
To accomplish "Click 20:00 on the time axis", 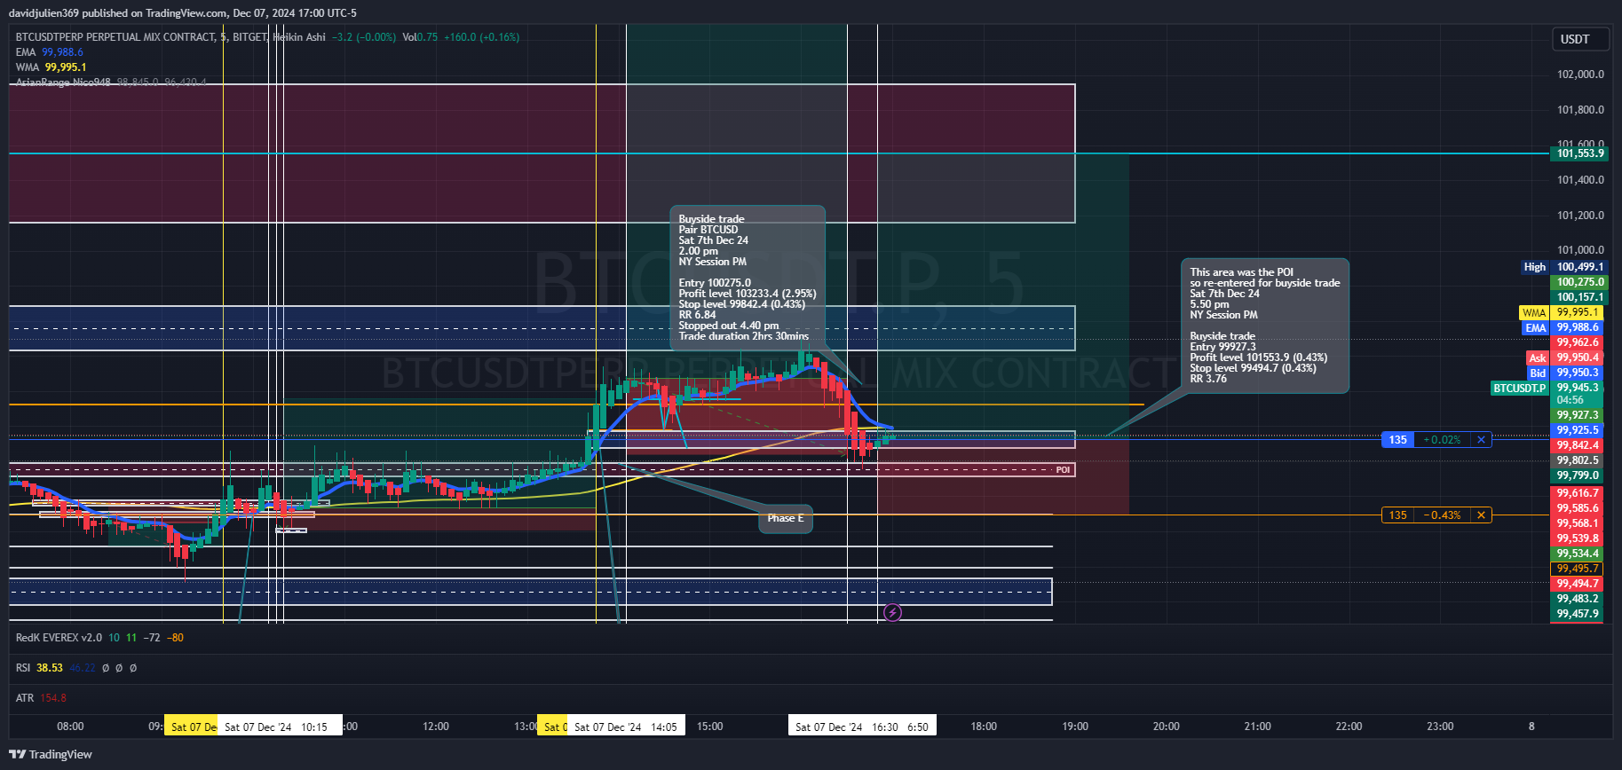I will click(x=1166, y=727).
